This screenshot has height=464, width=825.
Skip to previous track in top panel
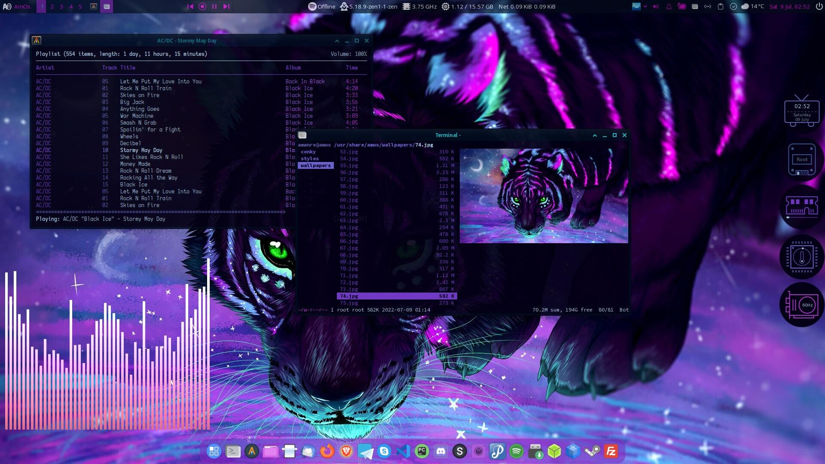[190, 6]
